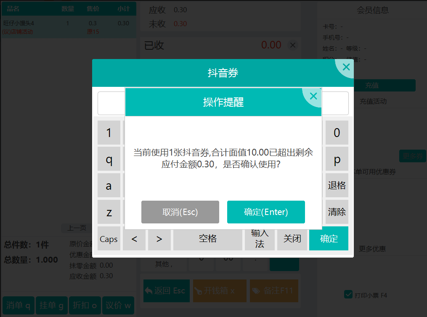Close the keyboard with 关闭 key
This screenshot has width=427, height=317.
coord(292,239)
